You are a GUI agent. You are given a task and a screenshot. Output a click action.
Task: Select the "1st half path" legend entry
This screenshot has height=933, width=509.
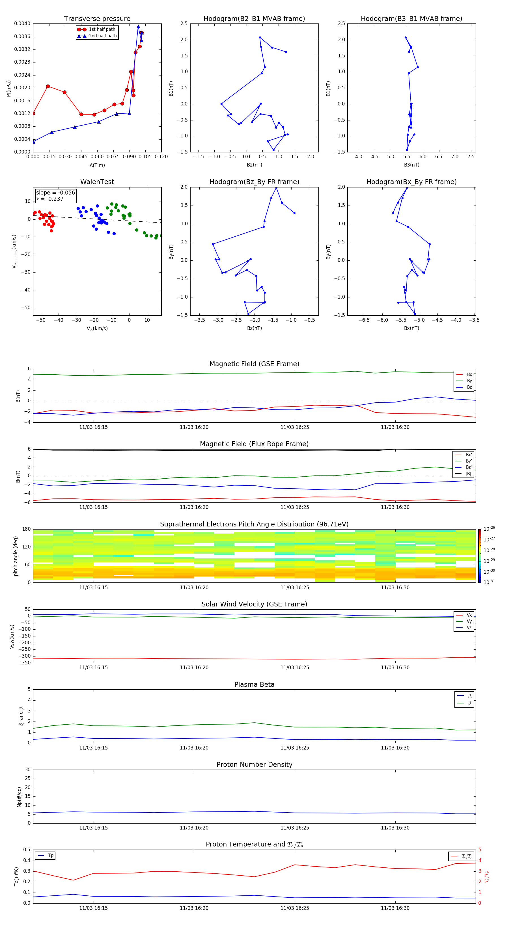[x=96, y=29]
